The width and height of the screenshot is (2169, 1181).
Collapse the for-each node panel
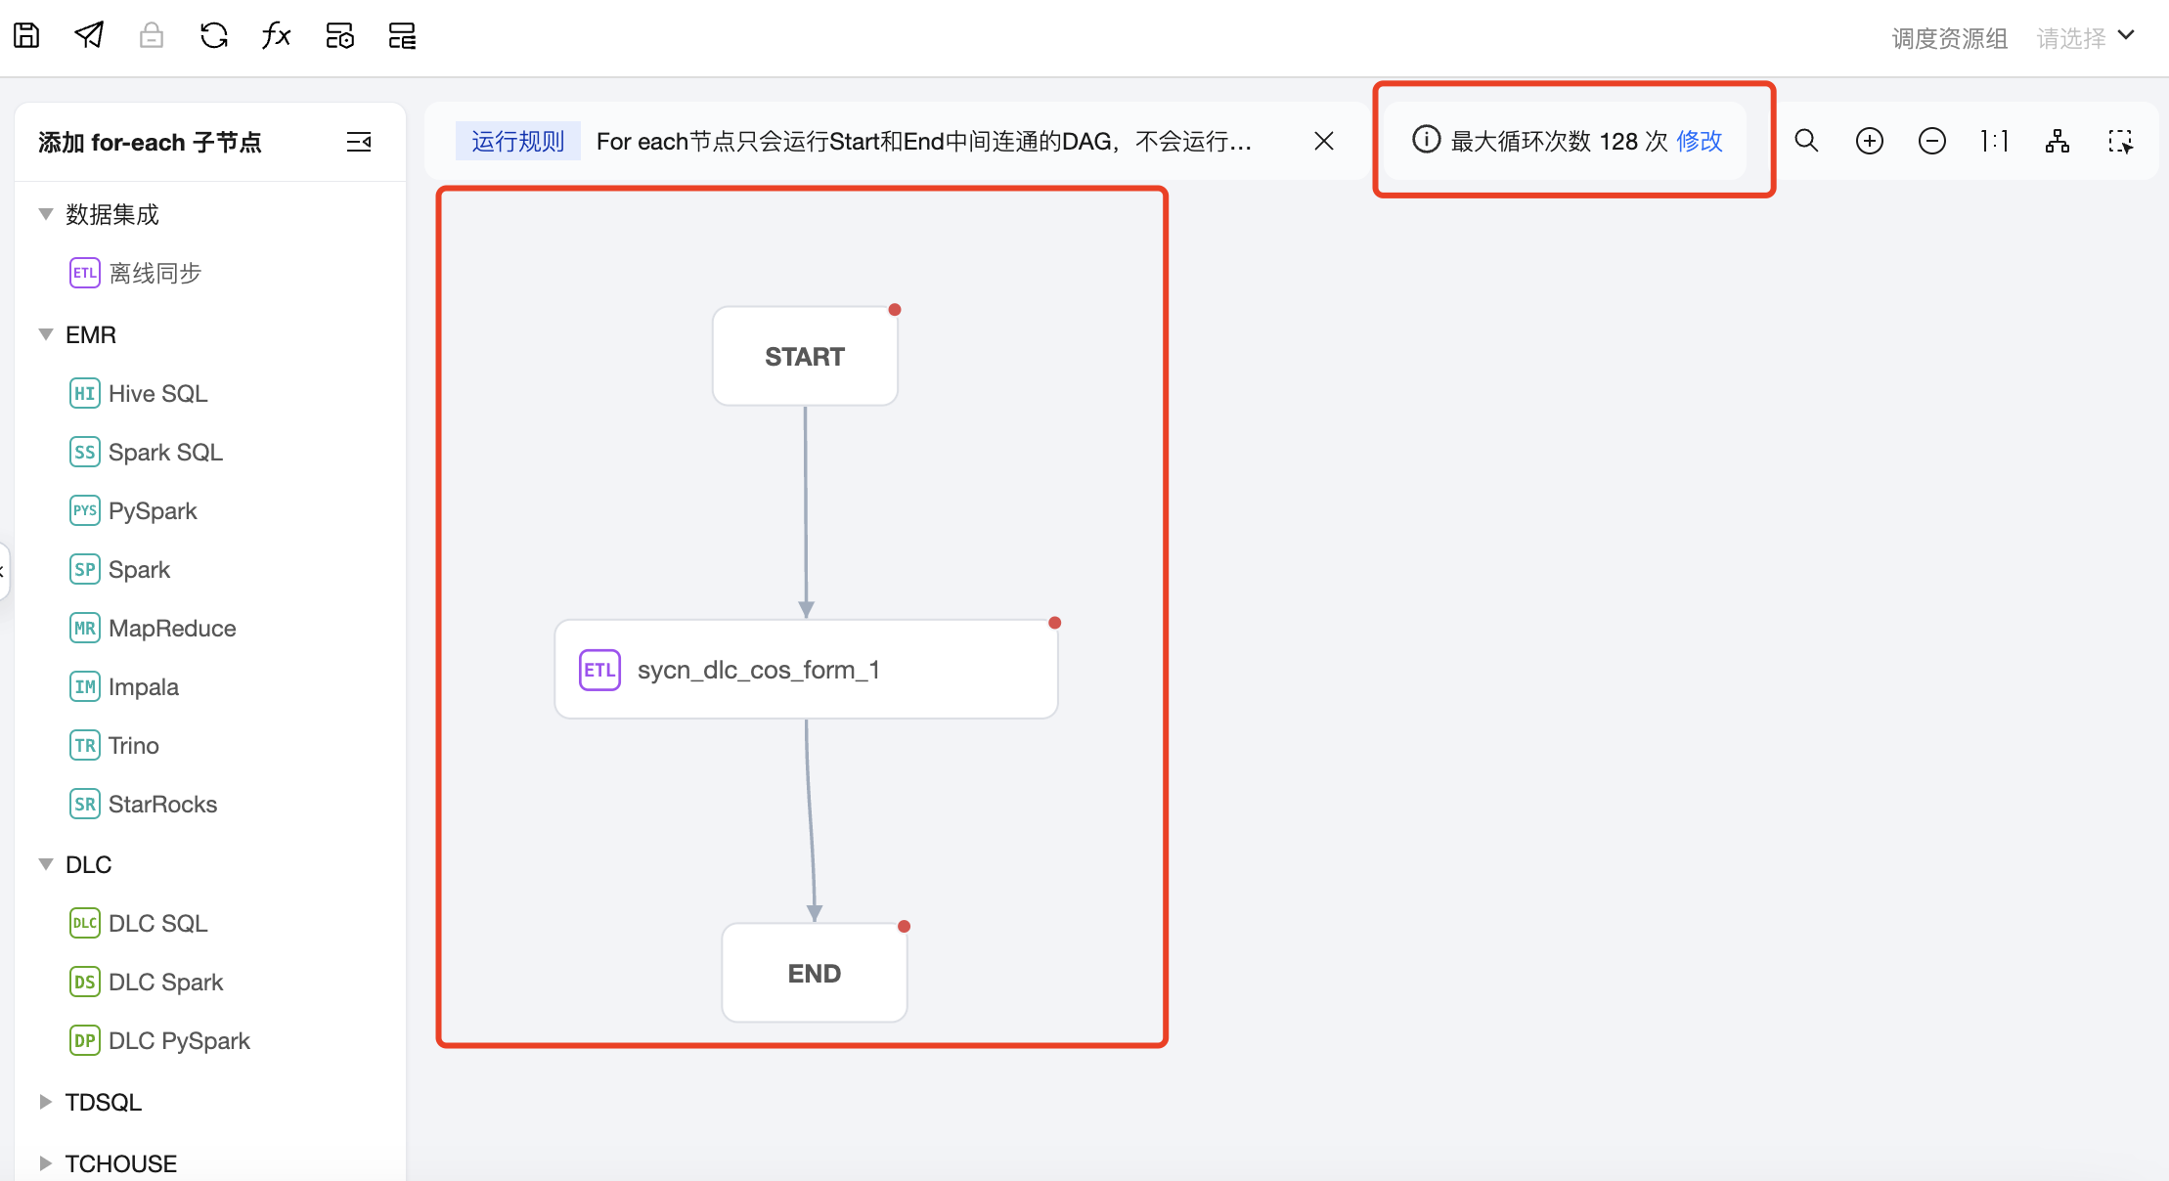[359, 142]
